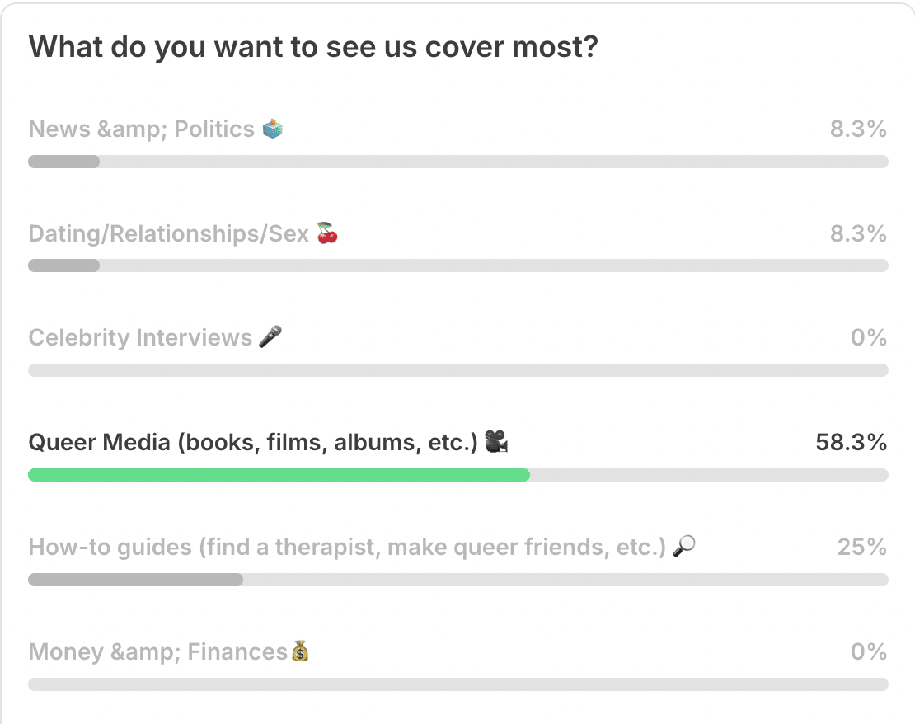Click the ballot box emoji icon

coord(272,129)
